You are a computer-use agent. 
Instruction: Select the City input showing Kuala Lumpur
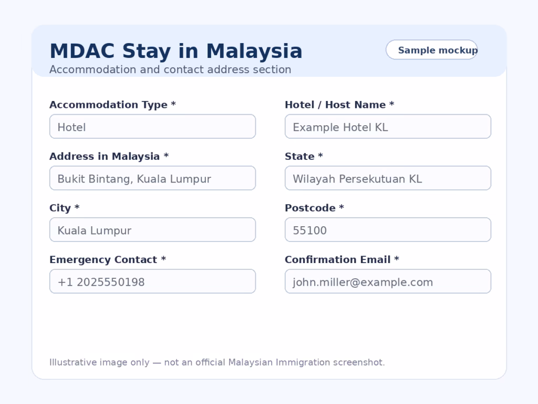point(152,229)
